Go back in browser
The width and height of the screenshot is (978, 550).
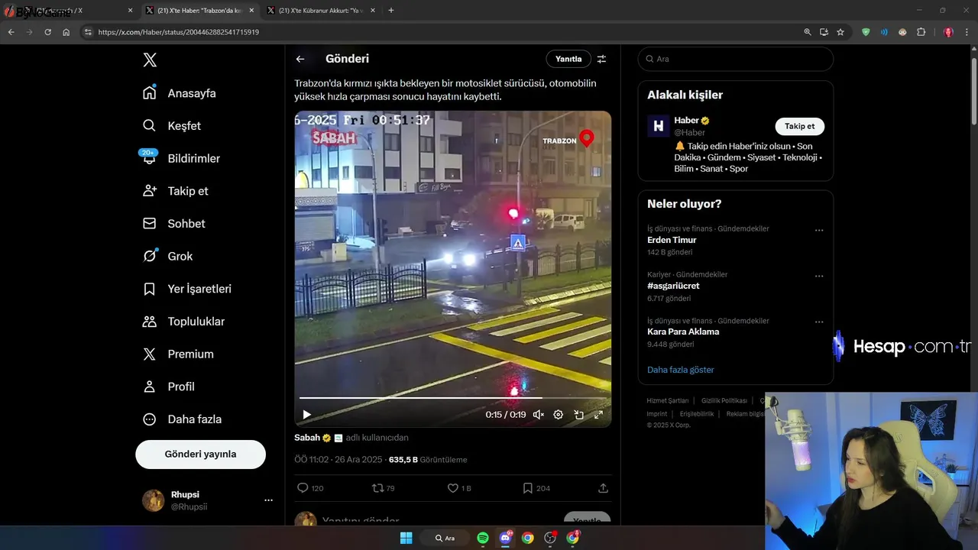11,32
